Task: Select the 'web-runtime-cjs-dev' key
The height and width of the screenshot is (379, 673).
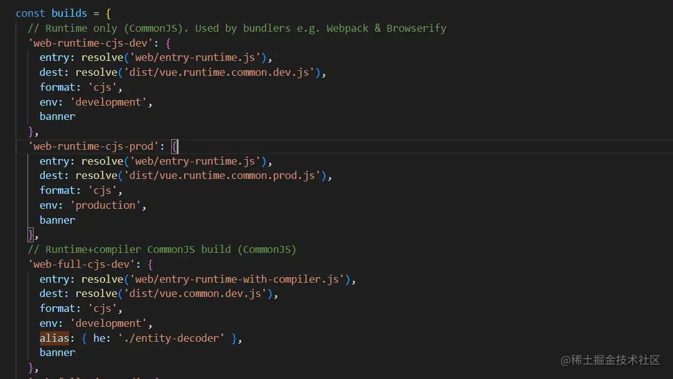Action: (91, 43)
